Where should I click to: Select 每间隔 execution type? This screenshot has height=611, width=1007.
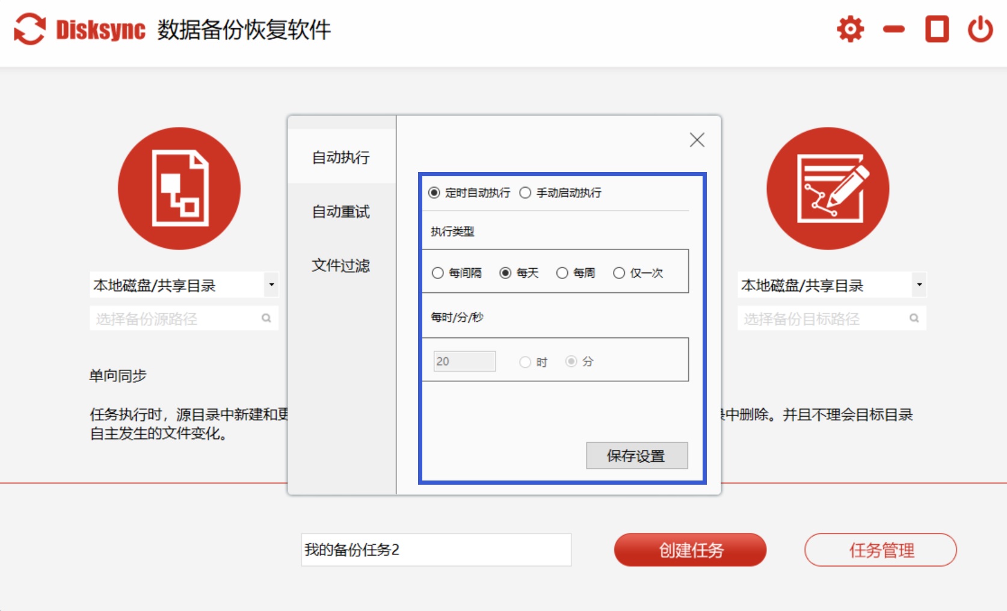pos(438,273)
